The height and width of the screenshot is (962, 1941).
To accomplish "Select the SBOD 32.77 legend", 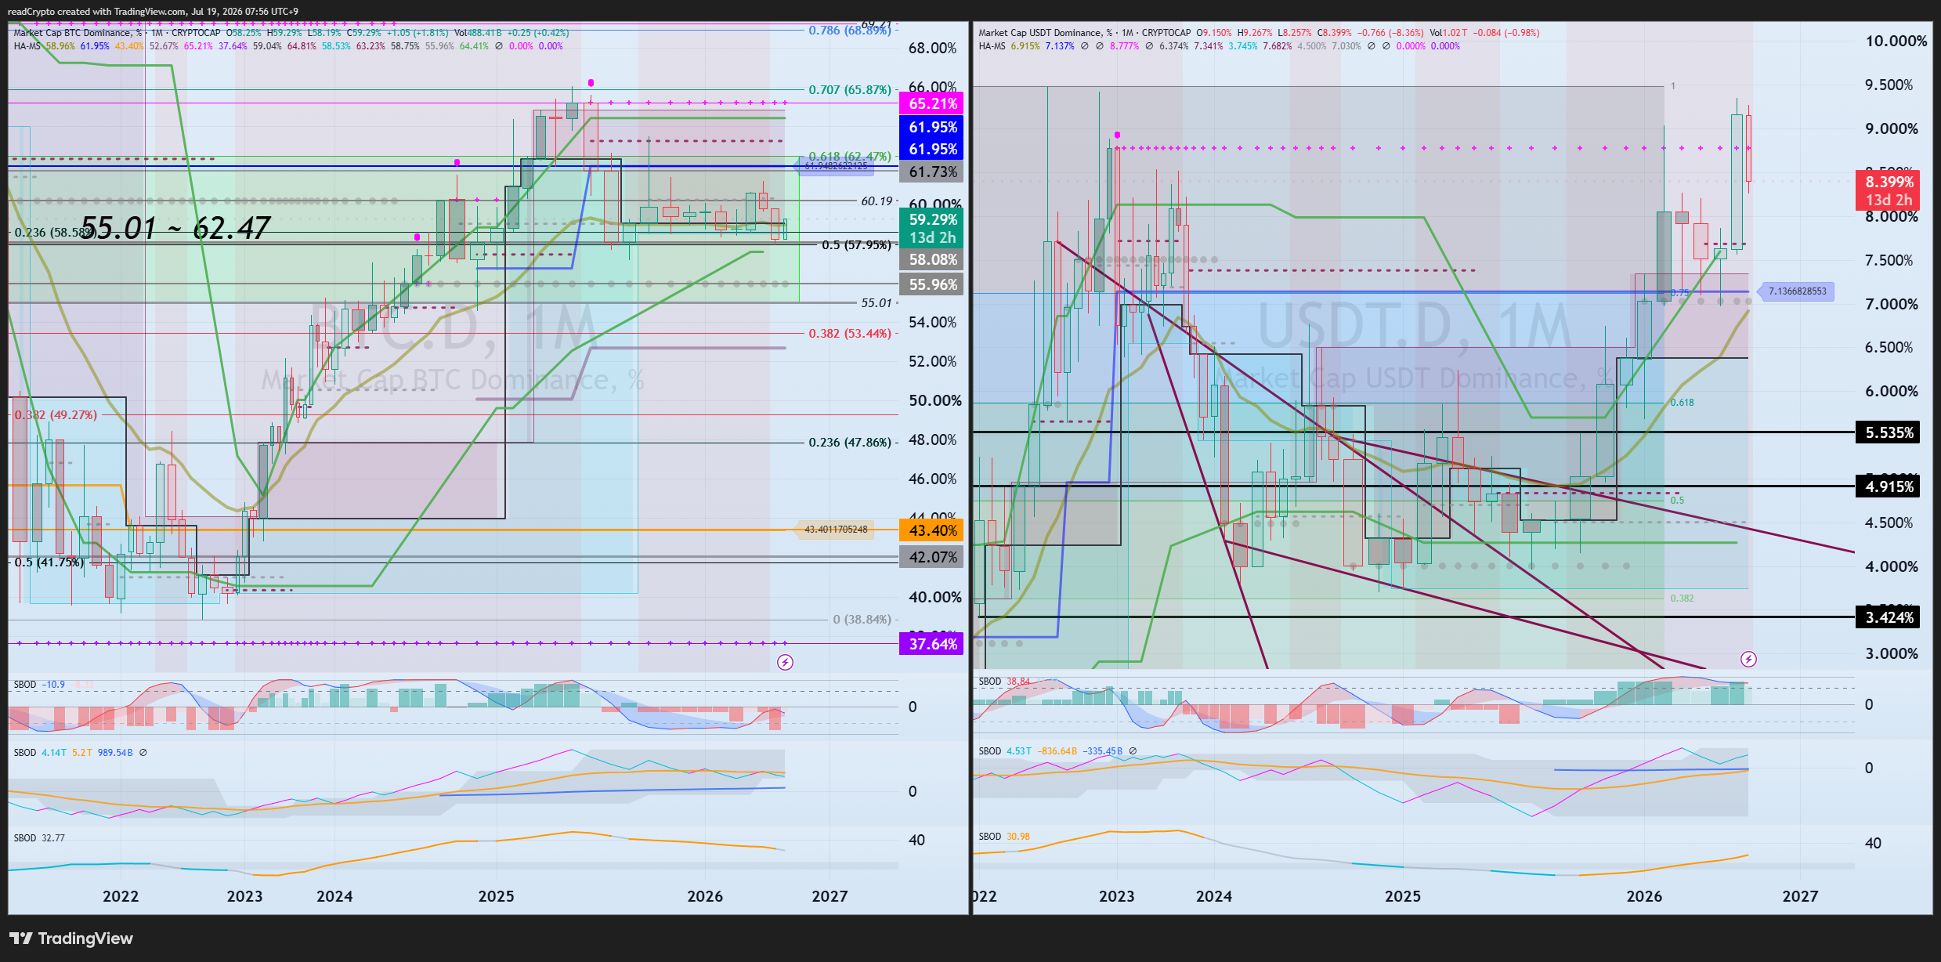I will tap(39, 838).
